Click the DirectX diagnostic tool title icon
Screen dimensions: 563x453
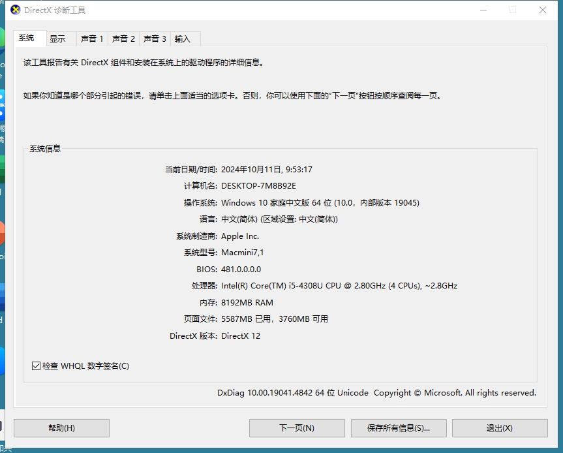coord(16,10)
